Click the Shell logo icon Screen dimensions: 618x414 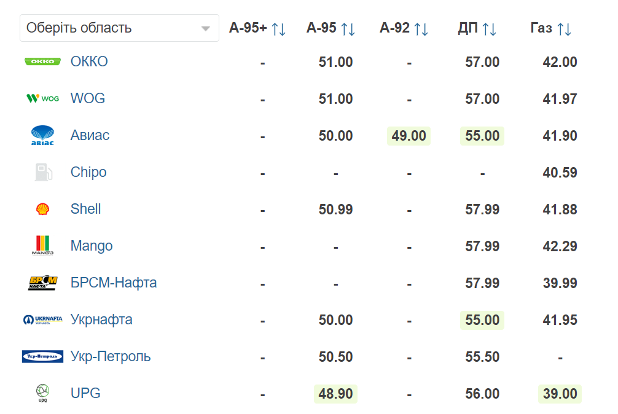tap(42, 209)
